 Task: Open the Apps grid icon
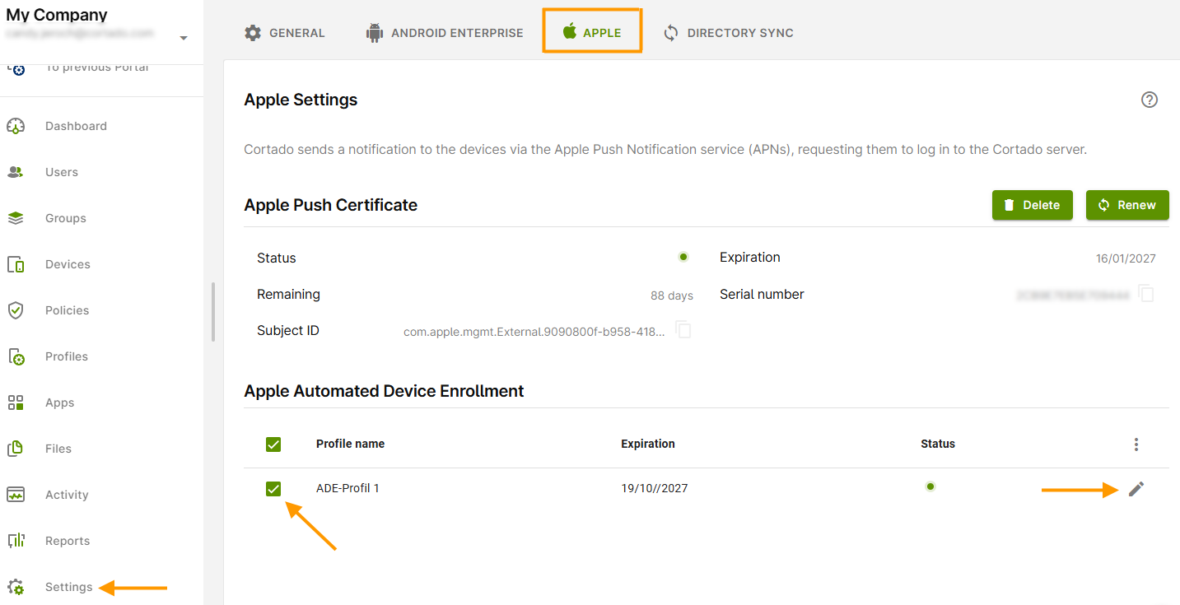(16, 403)
